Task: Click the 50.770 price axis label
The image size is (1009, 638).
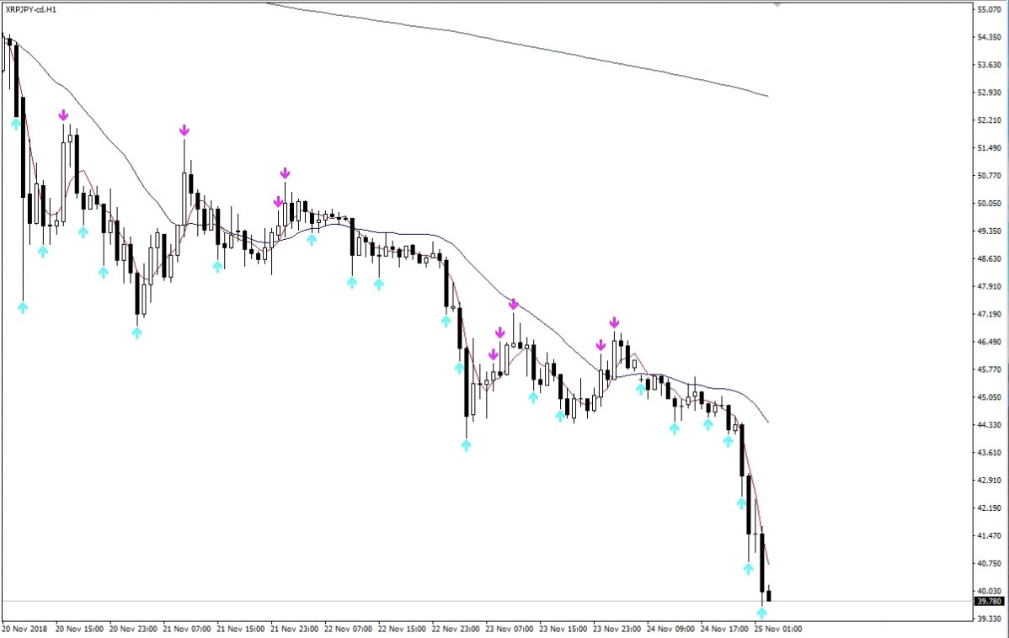Action: (990, 176)
